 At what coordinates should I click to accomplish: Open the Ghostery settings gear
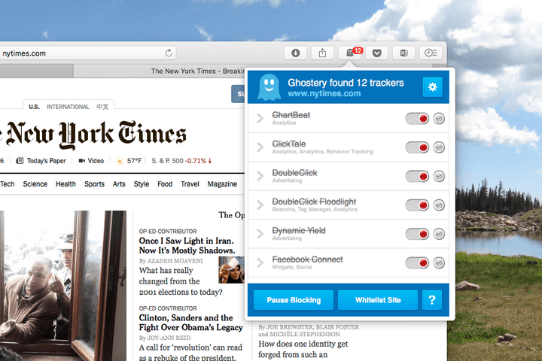[432, 86]
